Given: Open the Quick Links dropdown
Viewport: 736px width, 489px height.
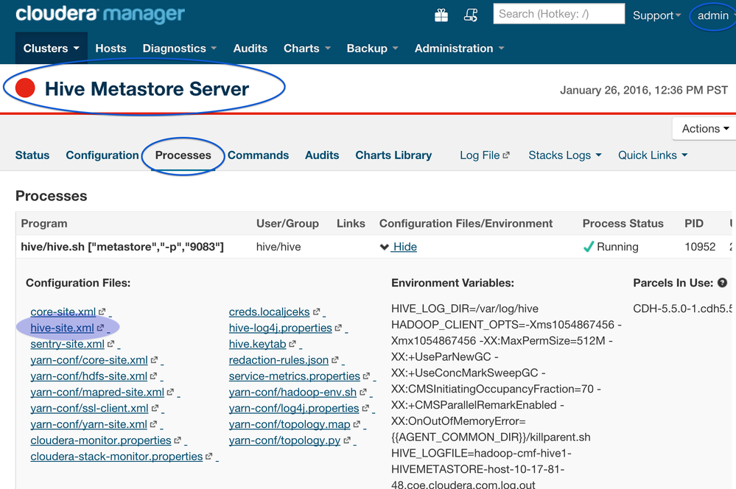Looking at the screenshot, I should pyautogui.click(x=653, y=155).
